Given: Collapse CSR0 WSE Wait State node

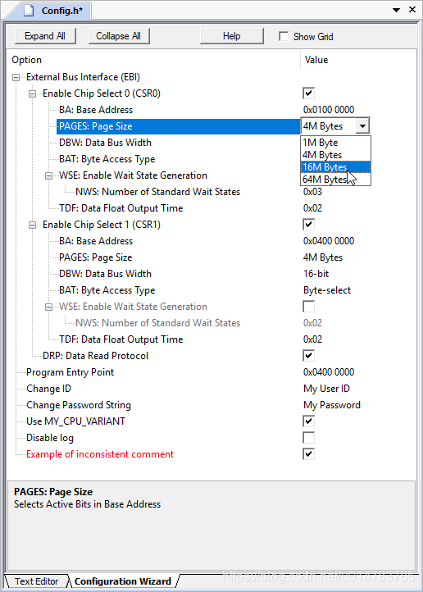Looking at the screenshot, I should tap(48, 175).
